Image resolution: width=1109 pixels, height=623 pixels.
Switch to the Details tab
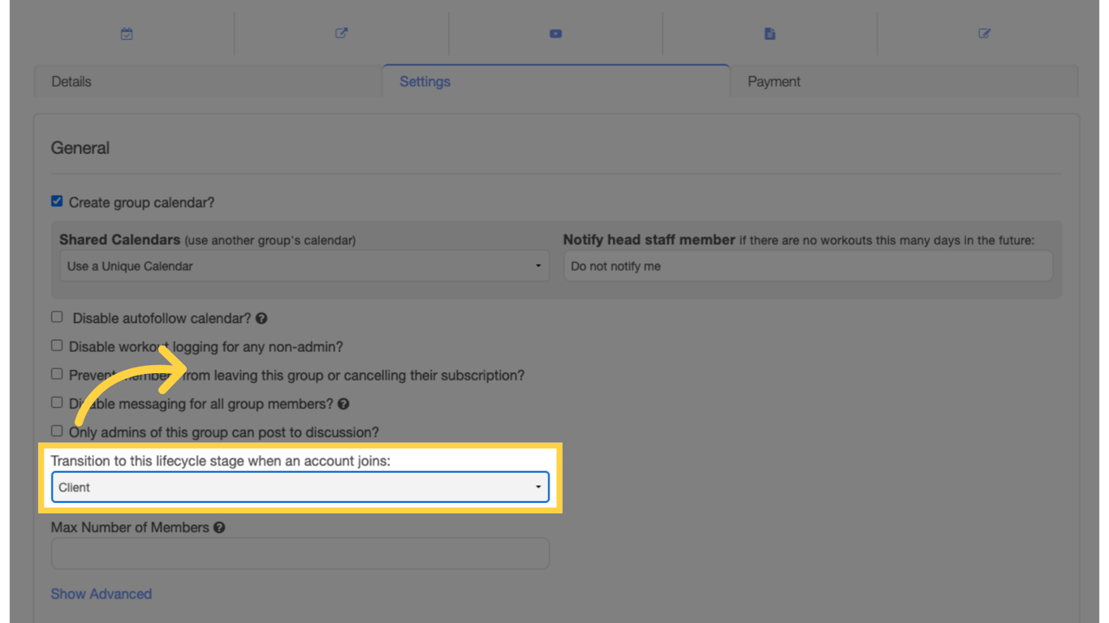point(71,81)
